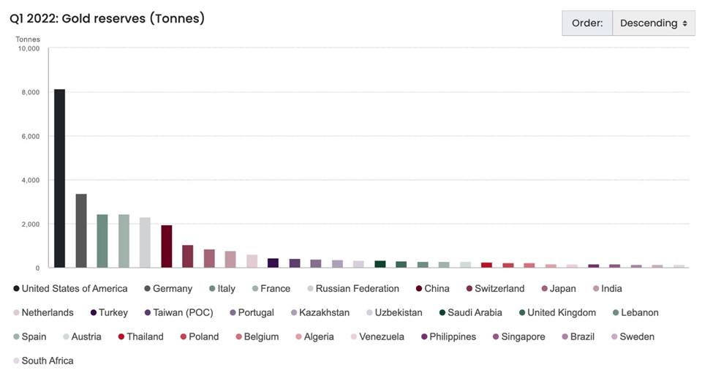
Task: Toggle the Taiwan (POC) legend entry
Action: tap(182, 313)
